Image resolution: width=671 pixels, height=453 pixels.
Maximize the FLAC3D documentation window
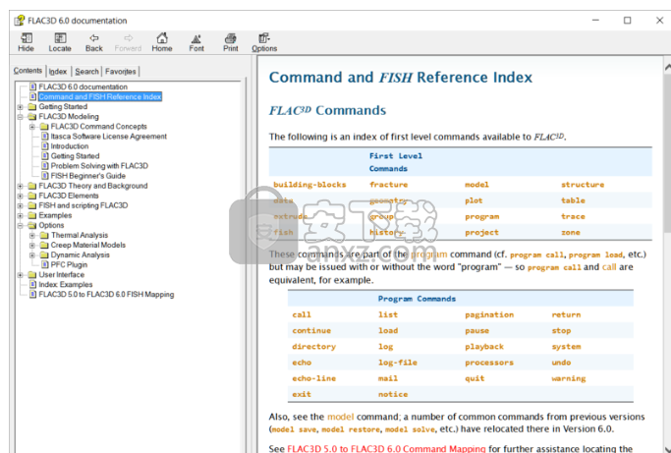[627, 20]
